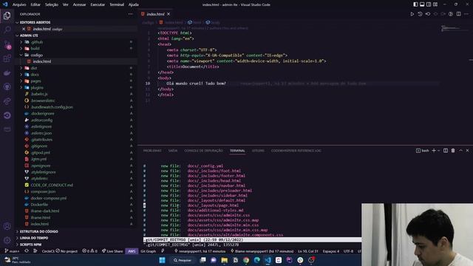This screenshot has height=266, width=473.
Task: Add a new terminal with plus icon
Action: [434, 151]
